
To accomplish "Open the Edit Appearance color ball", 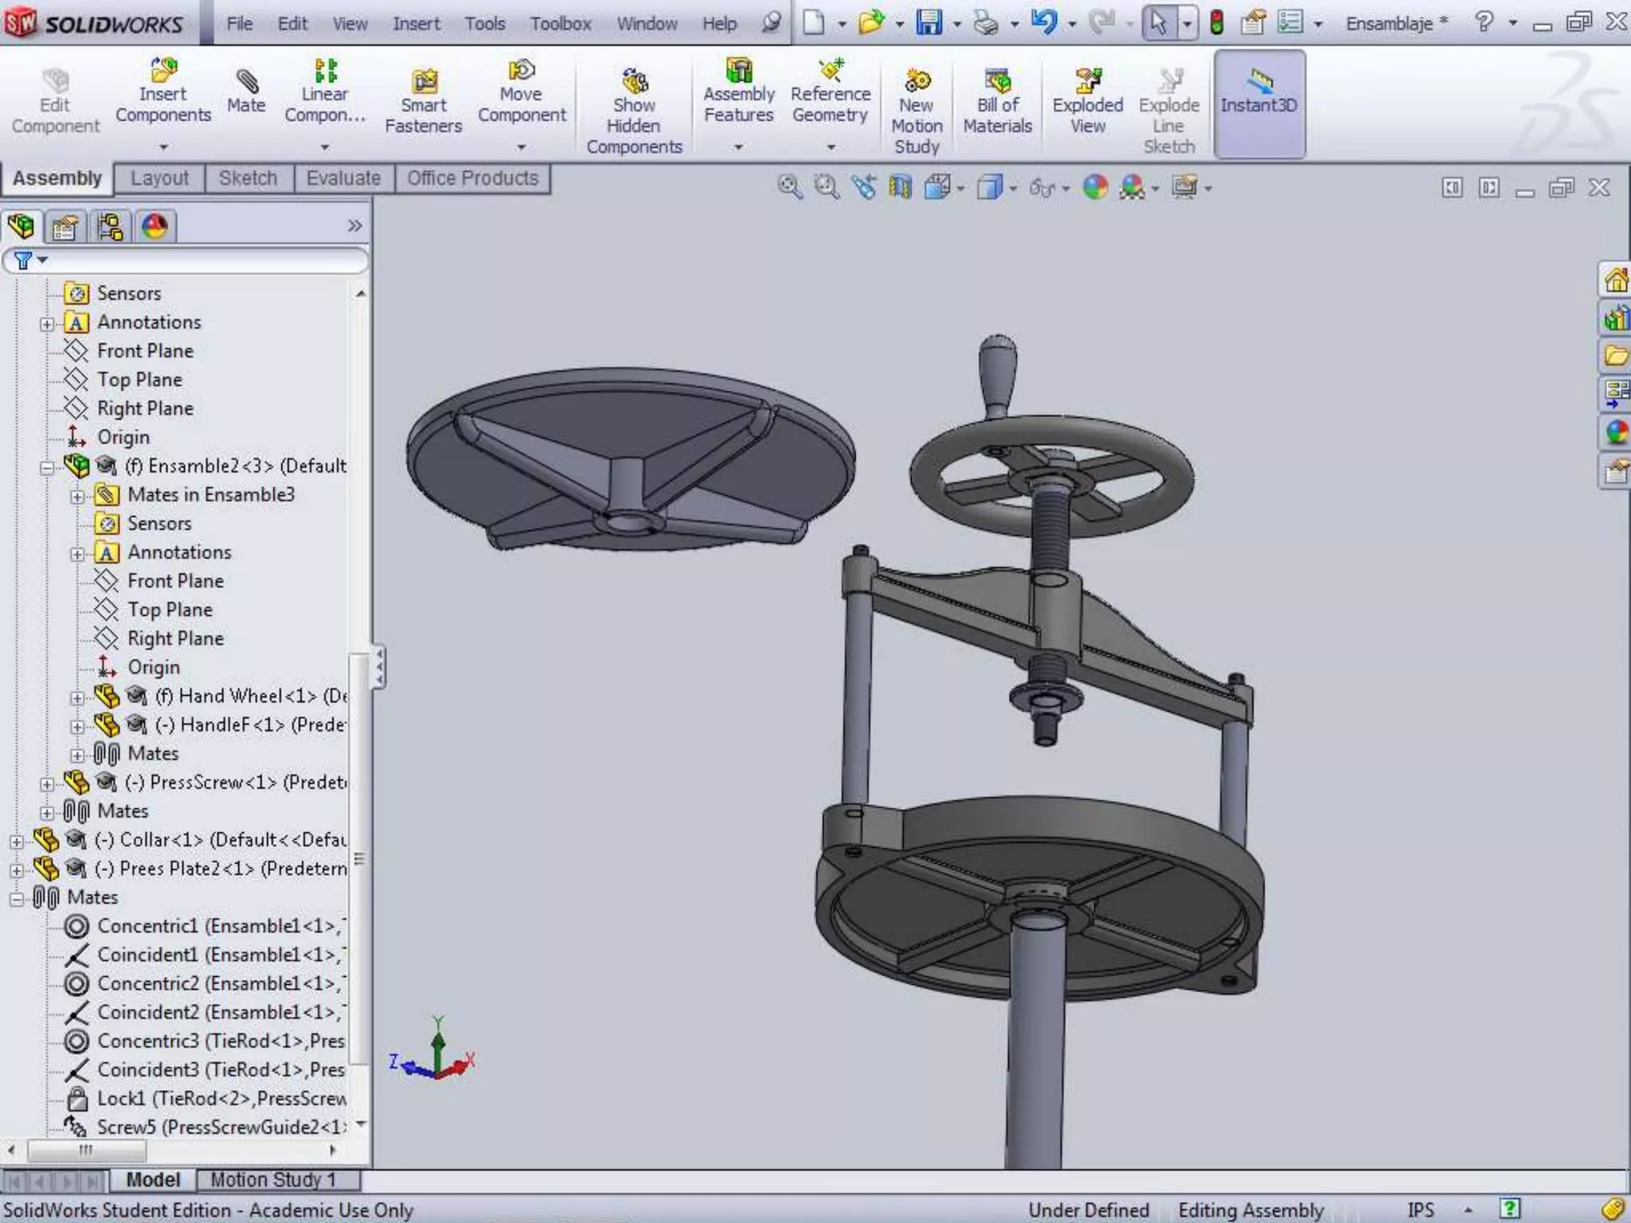I will (x=1096, y=188).
